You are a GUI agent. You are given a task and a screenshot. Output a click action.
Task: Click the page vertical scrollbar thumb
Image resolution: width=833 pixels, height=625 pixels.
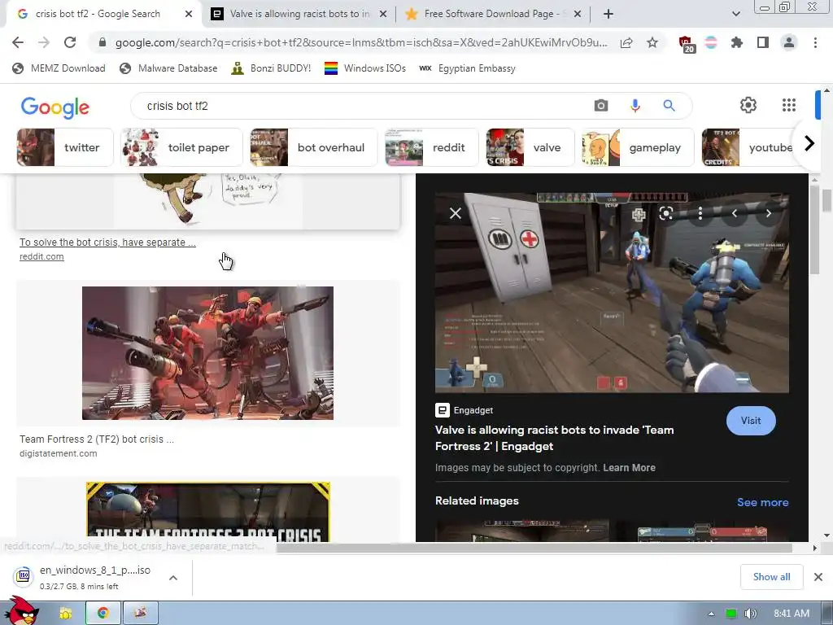(x=826, y=201)
